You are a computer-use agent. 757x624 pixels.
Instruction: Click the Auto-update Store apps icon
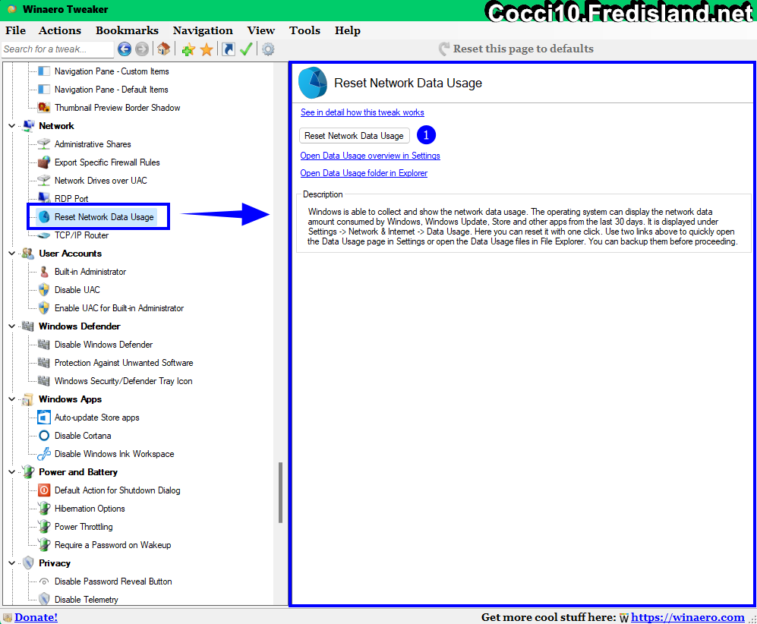coord(44,418)
